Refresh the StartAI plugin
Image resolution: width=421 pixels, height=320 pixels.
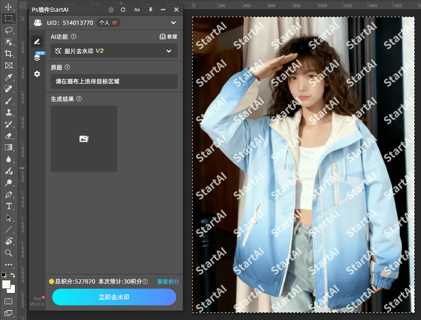click(122, 9)
